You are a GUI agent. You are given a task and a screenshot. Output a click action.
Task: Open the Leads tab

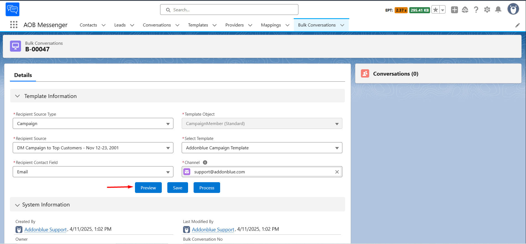[120, 25]
